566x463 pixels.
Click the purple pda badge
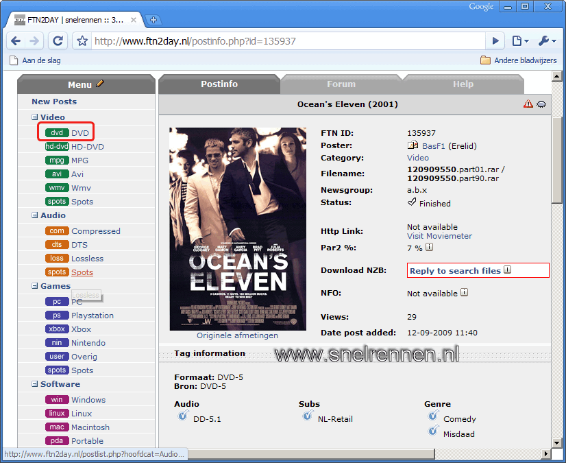(57, 440)
